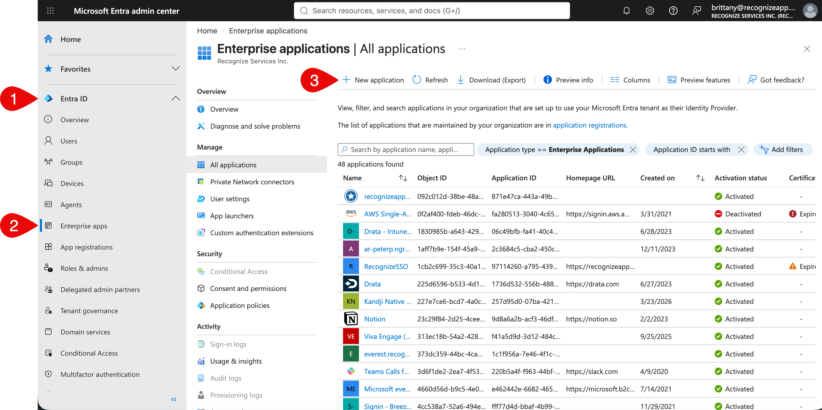Click the Roles & admins icon
Viewport: 822px width, 410px height.
point(49,268)
